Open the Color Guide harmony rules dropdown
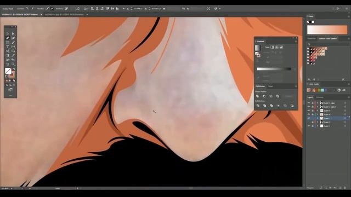The image size is (351, 197). (334, 90)
